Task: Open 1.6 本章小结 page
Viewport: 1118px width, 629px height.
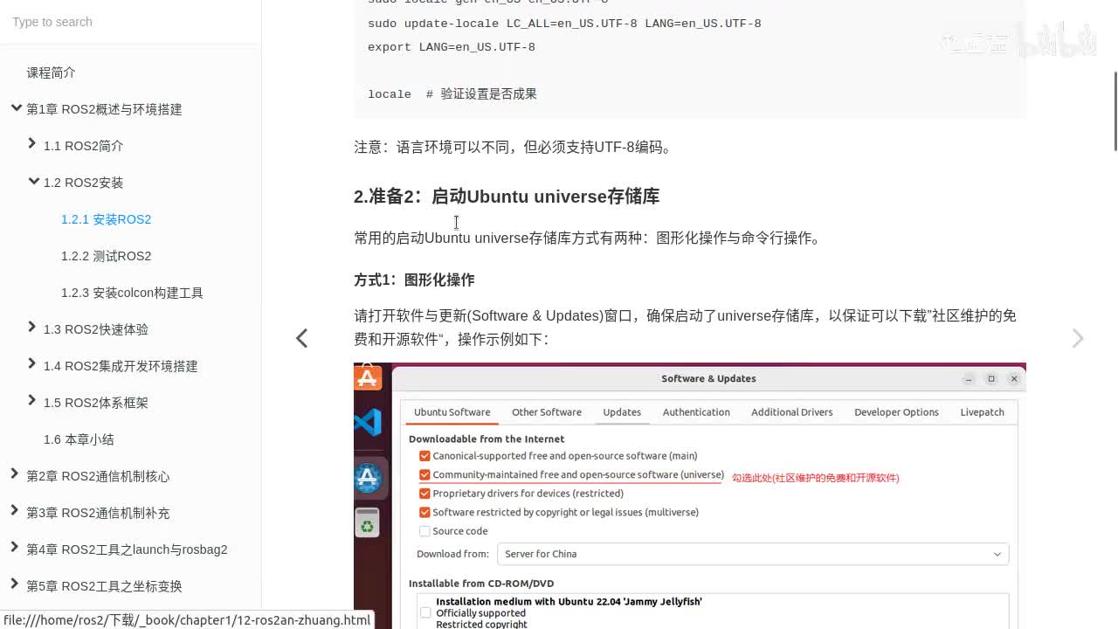Action: coord(79,439)
